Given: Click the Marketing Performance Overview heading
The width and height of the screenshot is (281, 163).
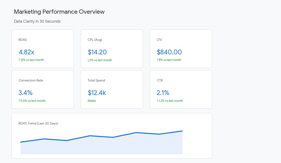Looking at the screenshot, I should [x=59, y=12].
